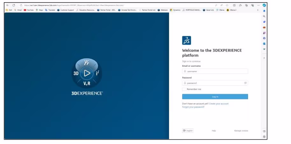Open the Dynamics bookmark

(x=175, y=10)
